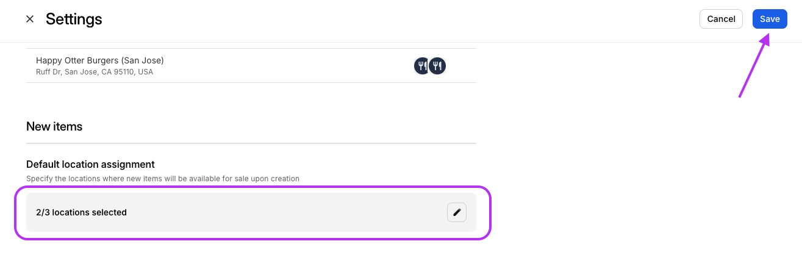Close Settings using the X icon
The image size is (802, 266).
(x=30, y=19)
